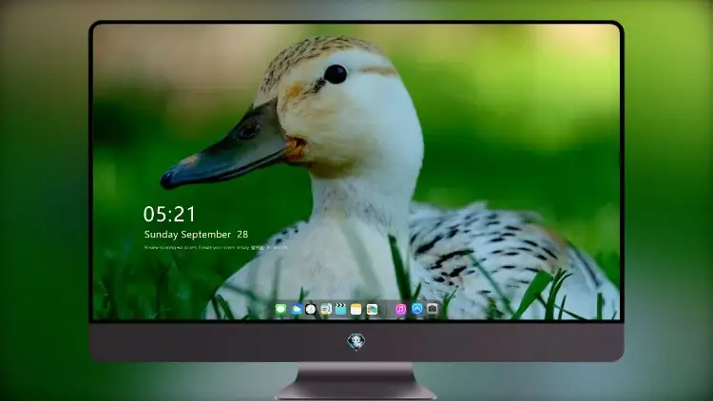Open the green Messages dock icon
The image size is (713, 401).
pos(280,310)
